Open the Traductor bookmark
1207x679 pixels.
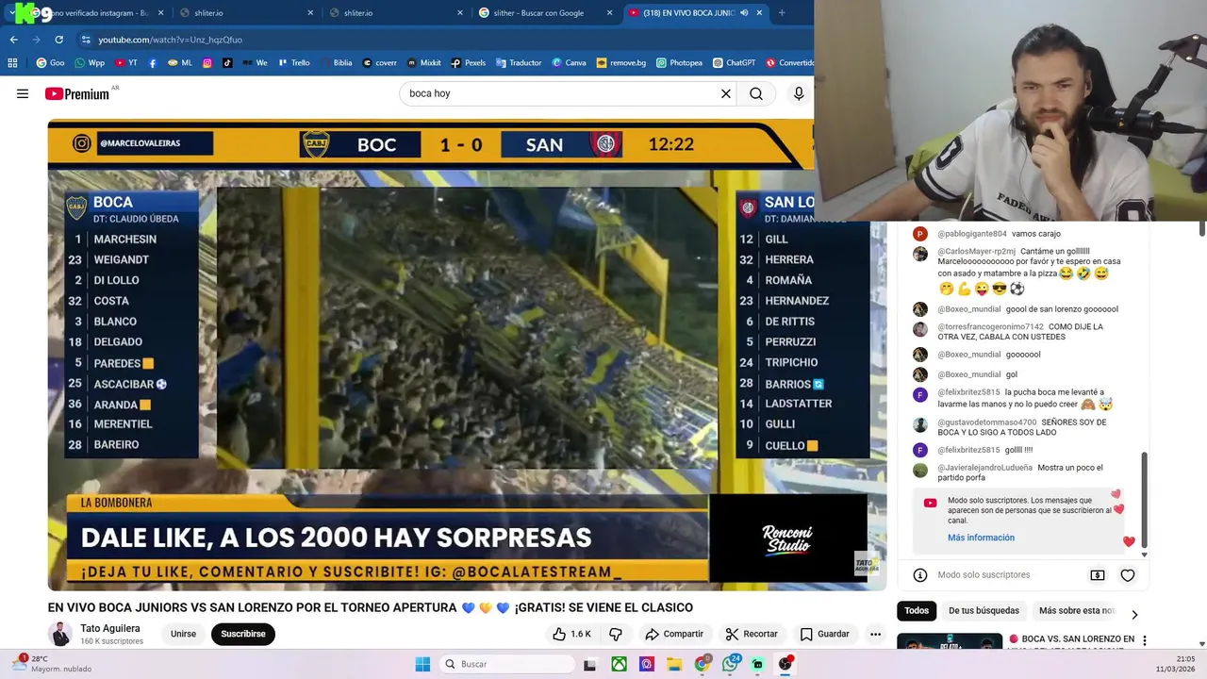point(518,63)
